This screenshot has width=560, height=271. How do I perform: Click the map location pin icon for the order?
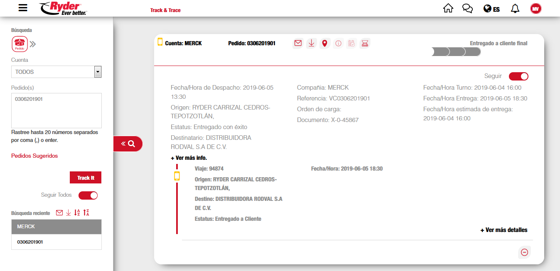(x=325, y=43)
